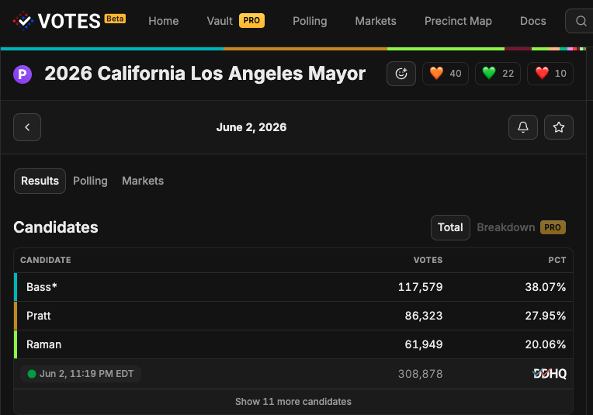Click the PCT column header
The height and width of the screenshot is (415, 593).
point(557,260)
